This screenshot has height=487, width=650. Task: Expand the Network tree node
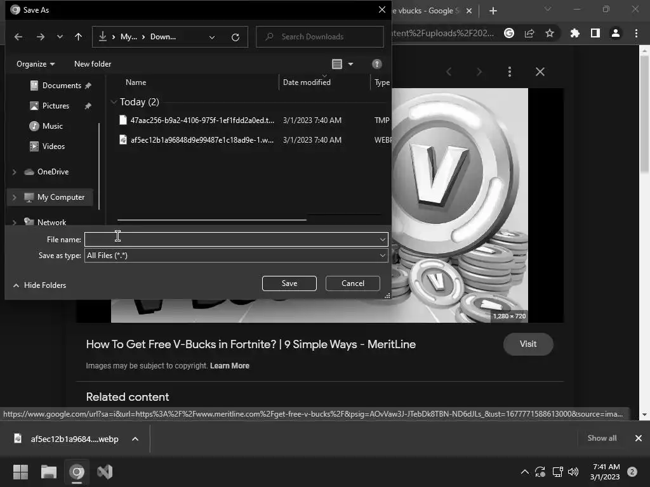[14, 223]
